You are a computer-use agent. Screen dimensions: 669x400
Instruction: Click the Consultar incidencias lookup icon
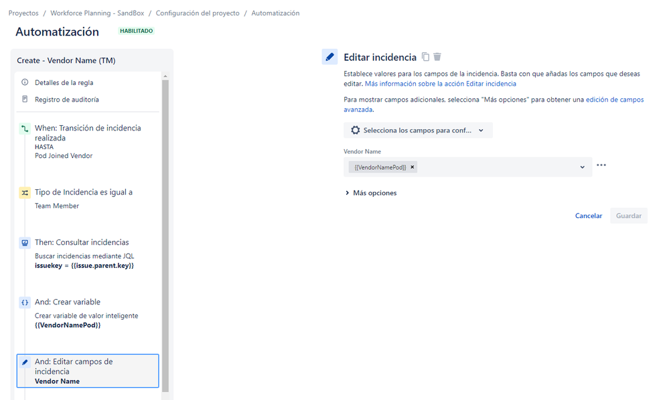click(25, 243)
